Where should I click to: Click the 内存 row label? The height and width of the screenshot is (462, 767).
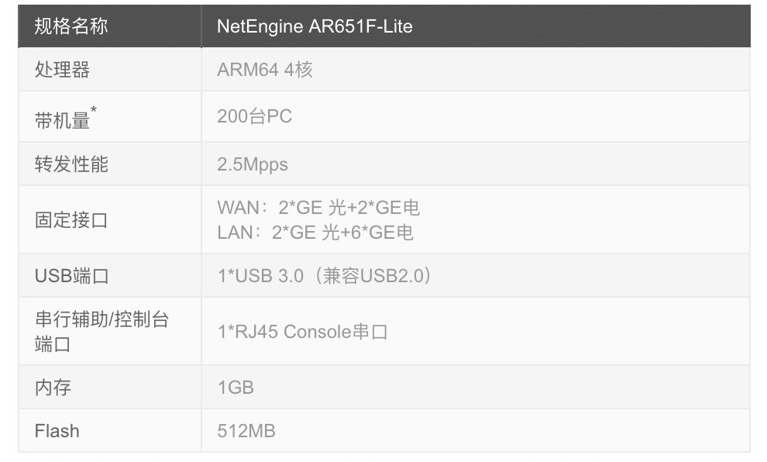click(53, 388)
